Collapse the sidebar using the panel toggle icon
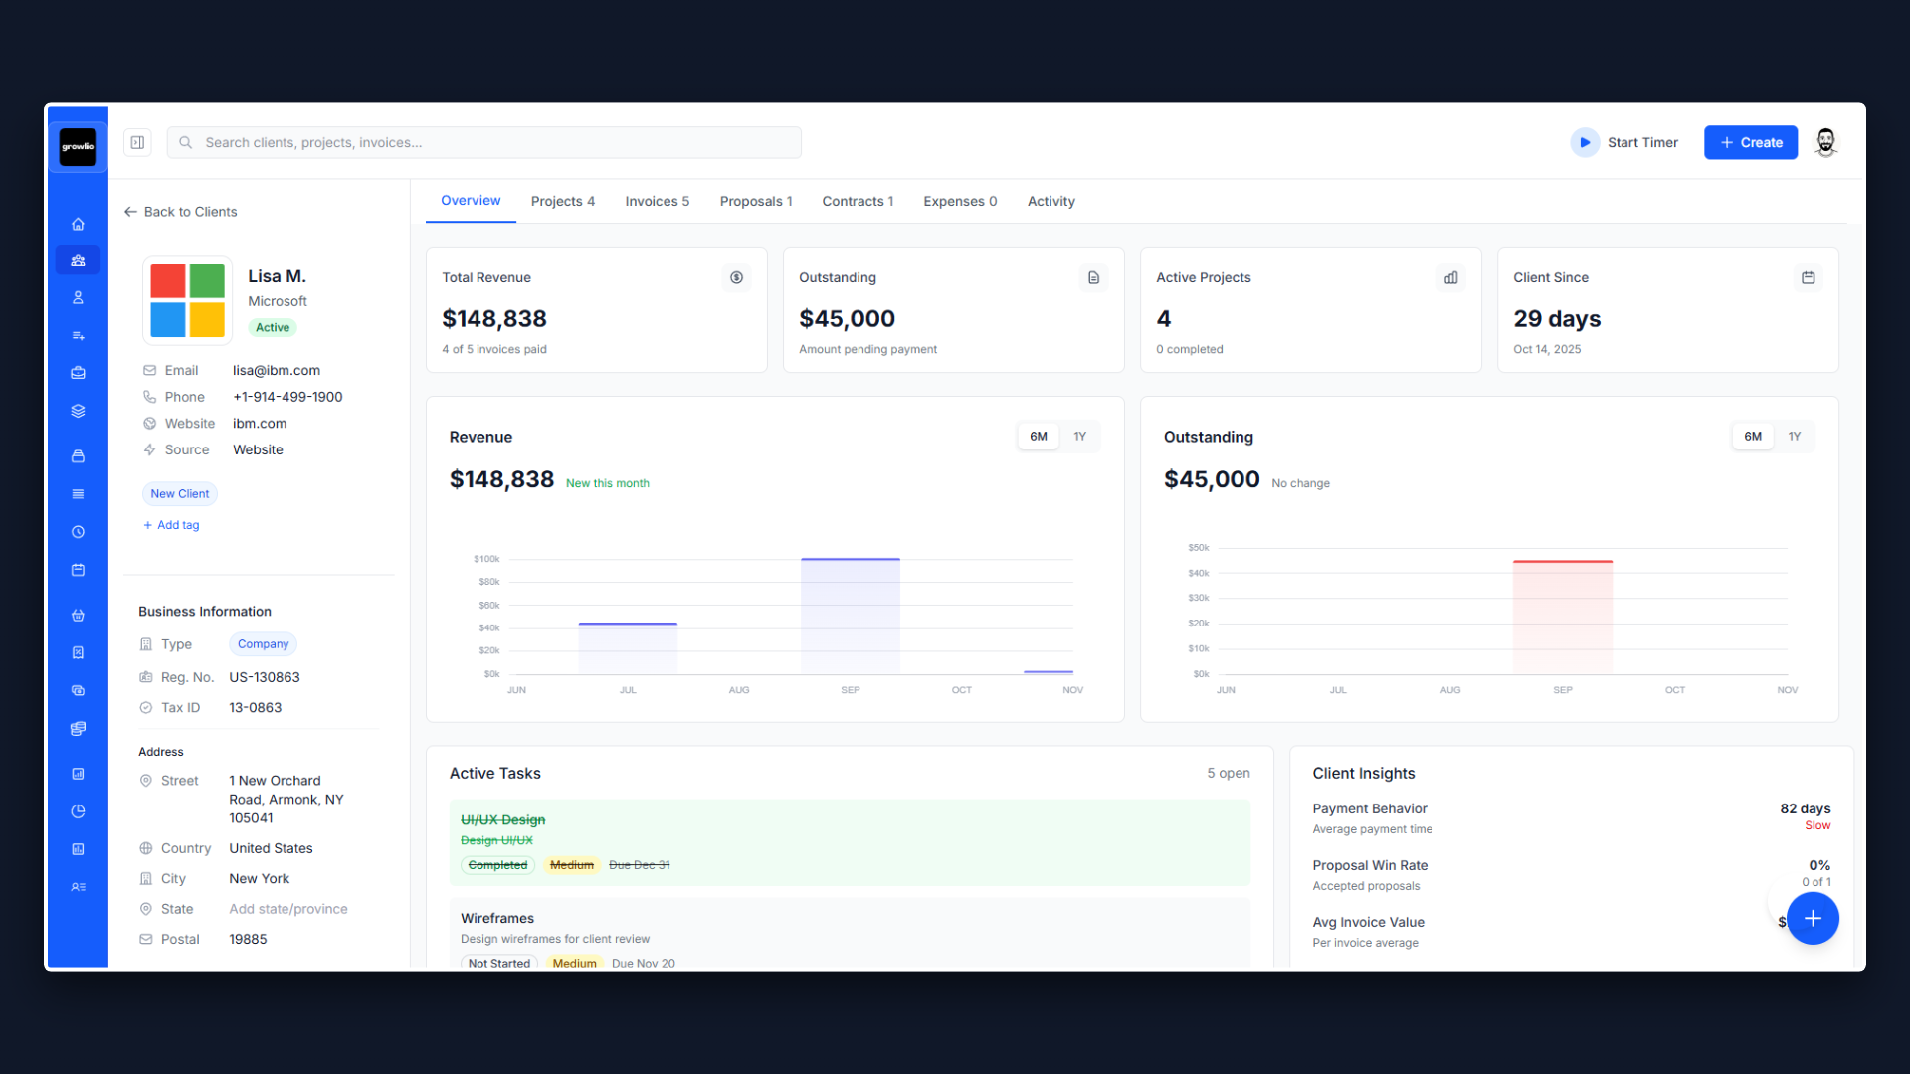1910x1074 pixels. tap(137, 142)
